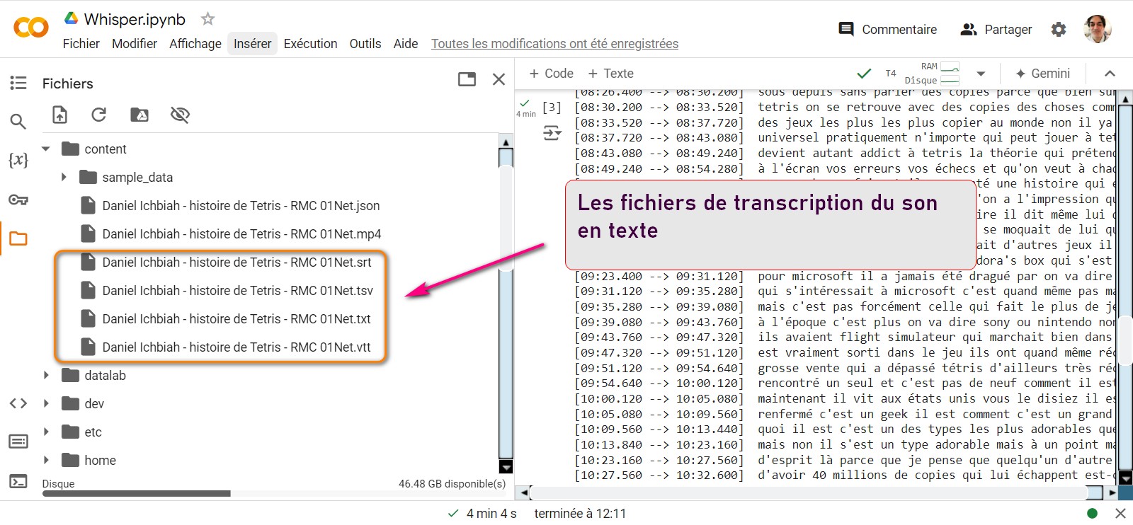The image size is (1133, 525).
Task: Select the RMC 01Net.srt file
Action: pyautogui.click(x=237, y=262)
